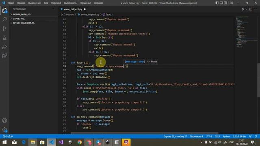The image size is (260, 146).
Task: Open the Выполнить menu
Action: pyautogui.click(x=70, y=3)
